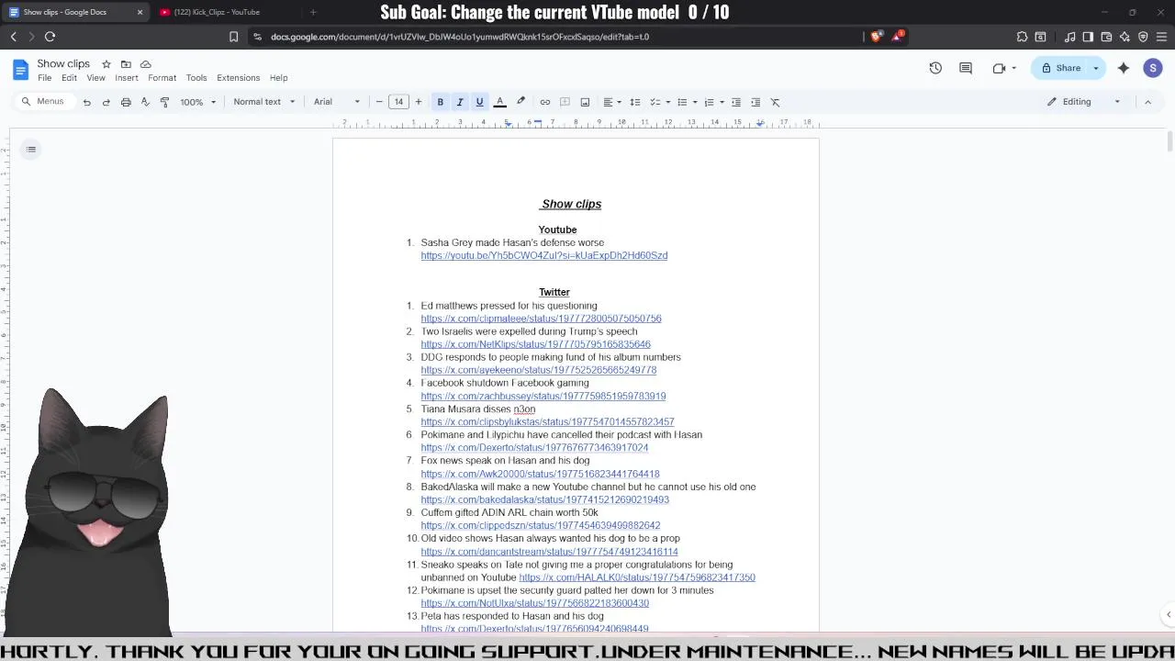Image resolution: width=1175 pixels, height=661 pixels.
Task: Add a comment via toolbar icon
Action: tap(565, 102)
